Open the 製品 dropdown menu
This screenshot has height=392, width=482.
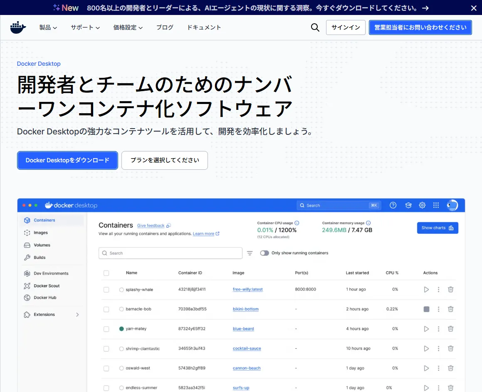[x=48, y=27]
